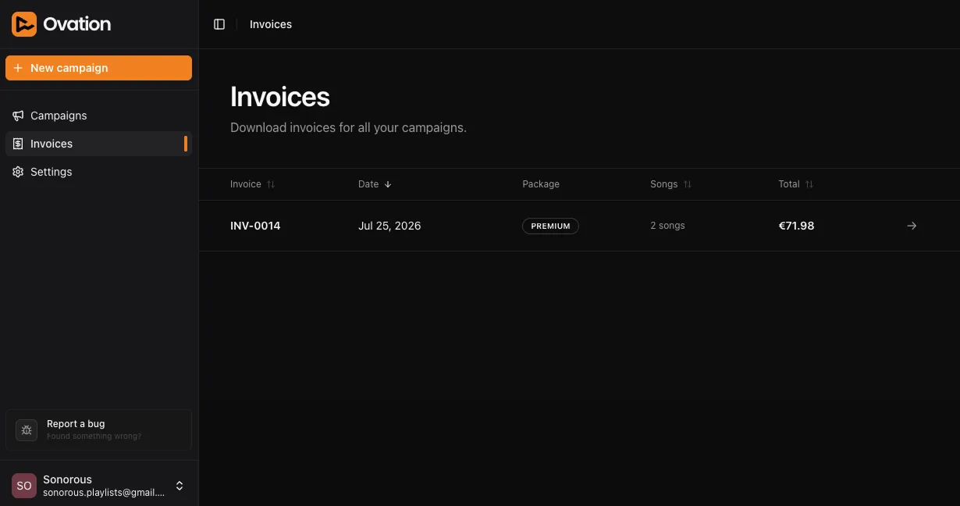Click the Package column header

coord(541,184)
